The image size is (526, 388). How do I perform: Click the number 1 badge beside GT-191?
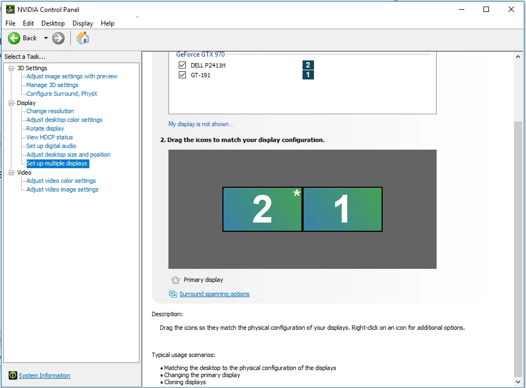308,75
